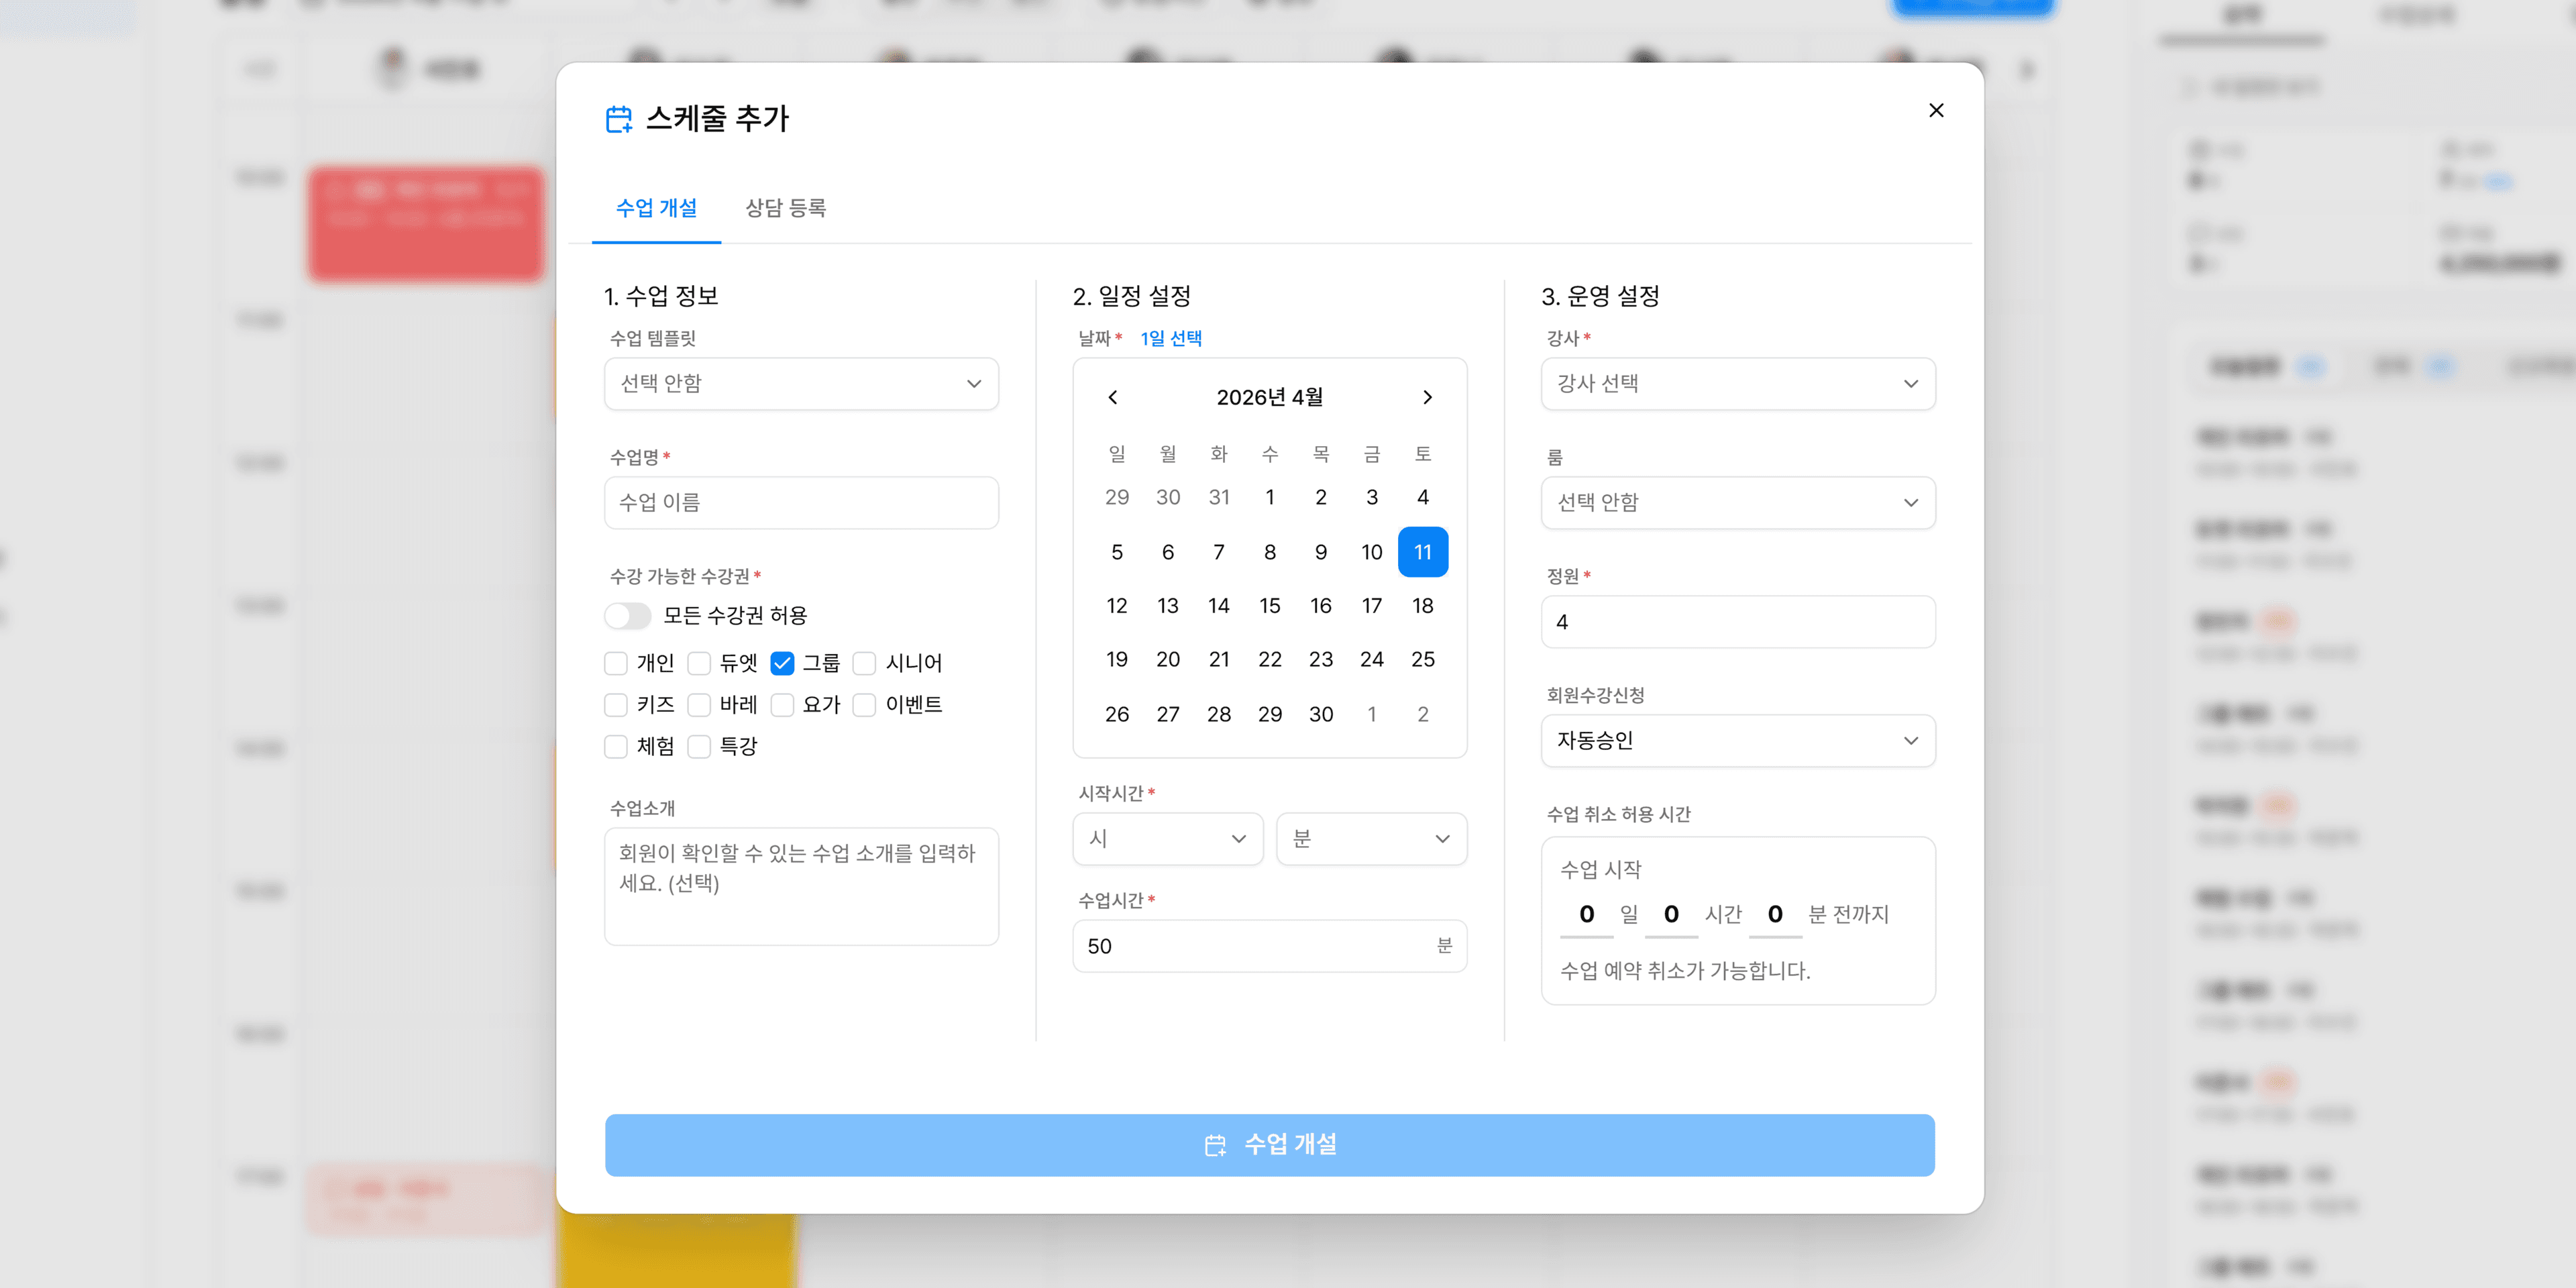
Task: Open the 강사 선택 dropdown
Action: click(x=1738, y=384)
